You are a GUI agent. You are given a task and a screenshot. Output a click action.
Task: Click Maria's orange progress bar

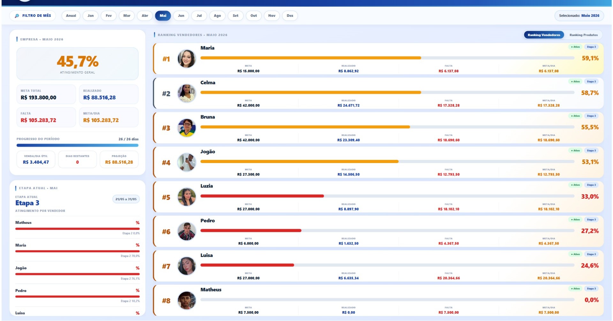[311, 58]
